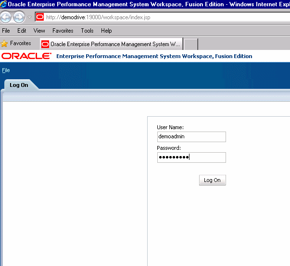Image resolution: width=290 pixels, height=266 pixels.
Task: Click the Favorites star icon
Action: point(4,44)
